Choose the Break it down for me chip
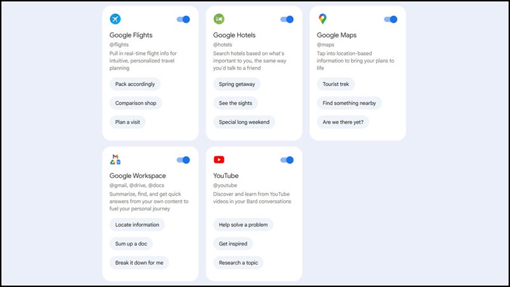Image resolution: width=510 pixels, height=287 pixels. [139, 263]
